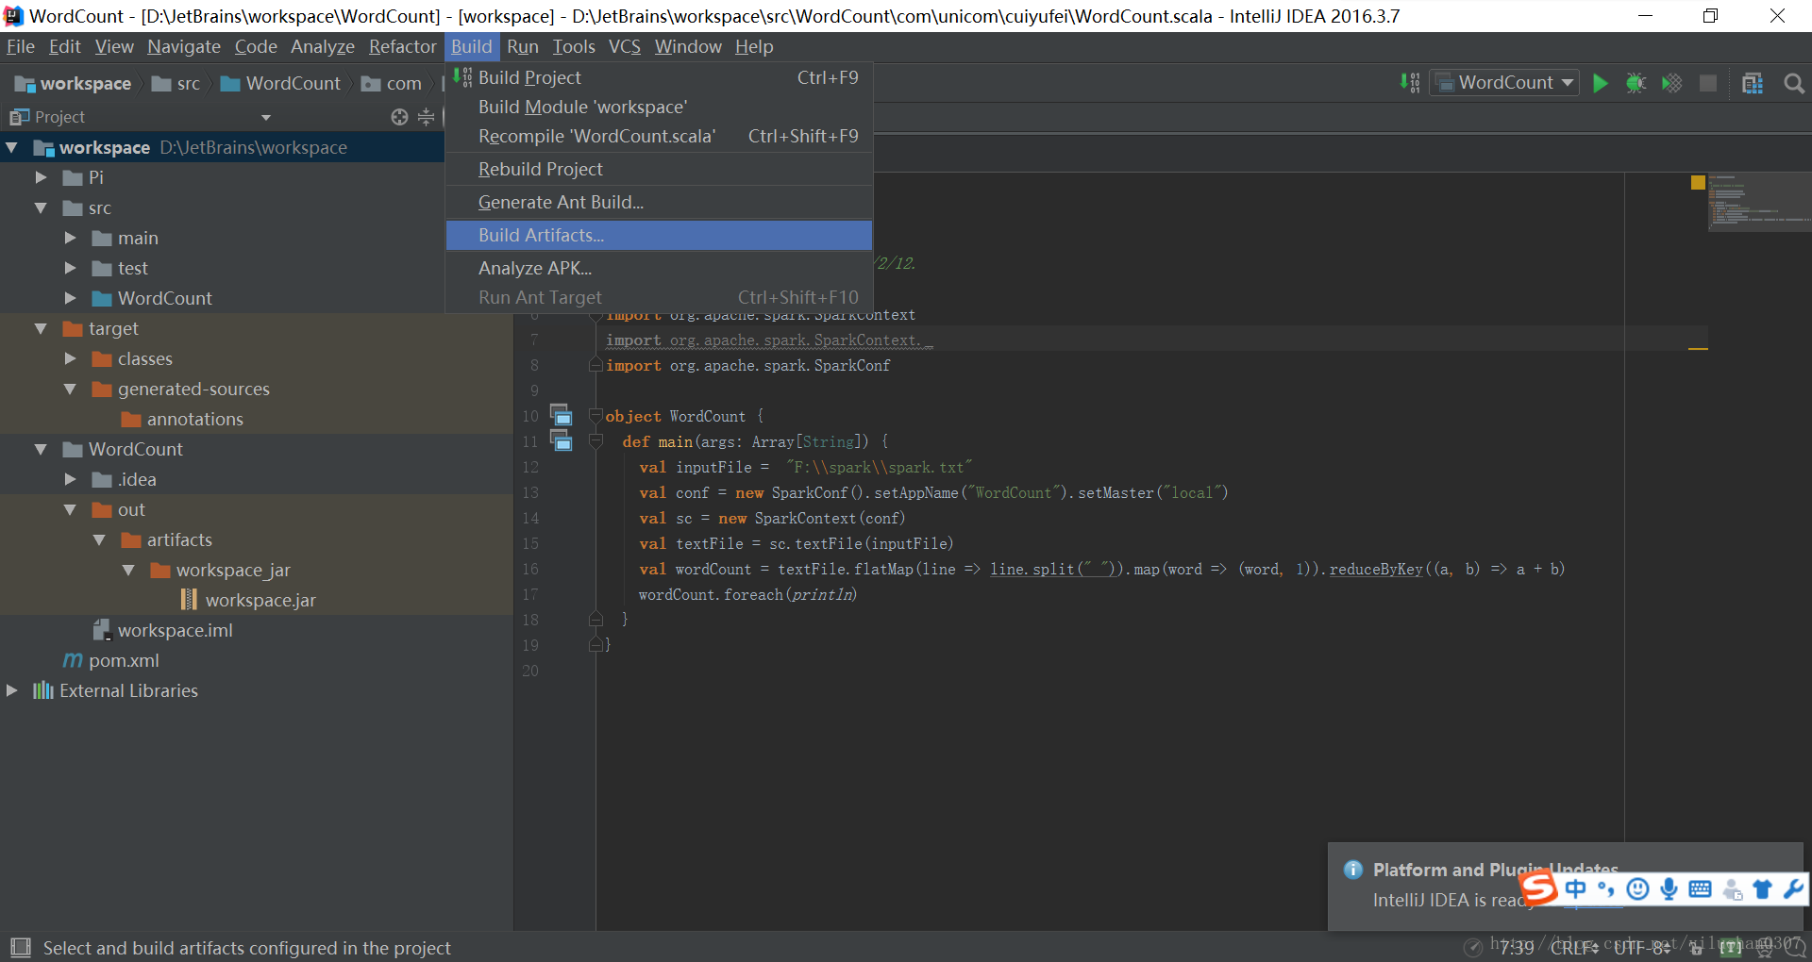Choose Rebuild Project in Build menu
This screenshot has width=1812, height=962.
pyautogui.click(x=659, y=169)
